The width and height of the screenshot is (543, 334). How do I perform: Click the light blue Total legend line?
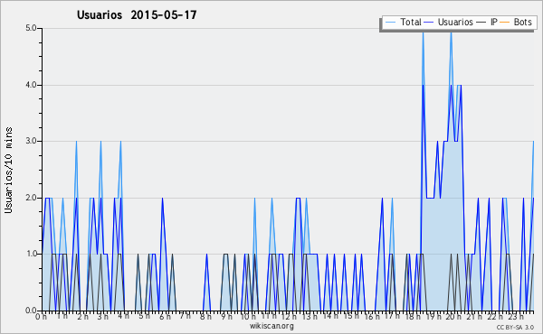(390, 23)
